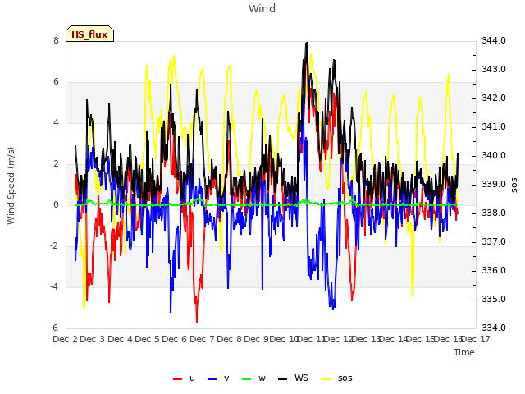525x394 pixels.
Task: Click the 340.0 right axis value
Action: (494, 156)
